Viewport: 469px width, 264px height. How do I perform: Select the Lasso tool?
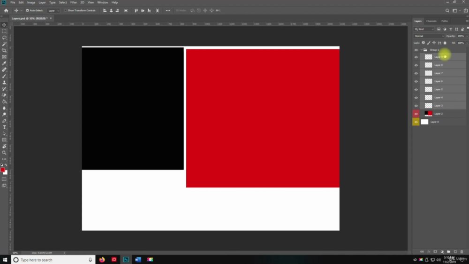(x=4, y=38)
